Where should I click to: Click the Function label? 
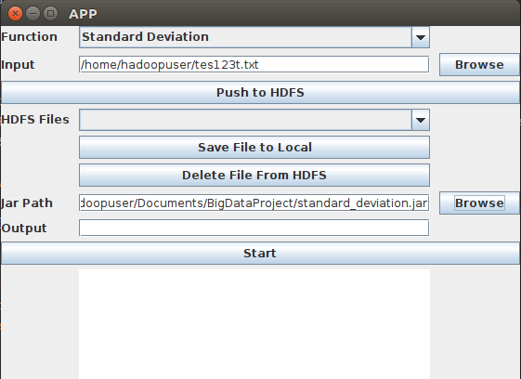click(x=29, y=37)
